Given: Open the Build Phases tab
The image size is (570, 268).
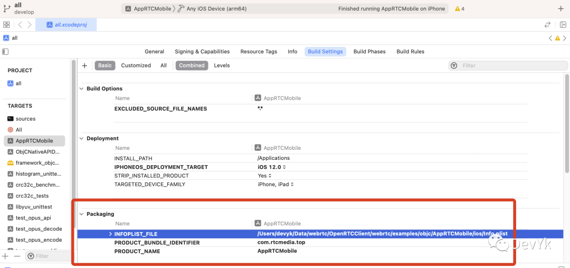Looking at the screenshot, I should (x=369, y=52).
